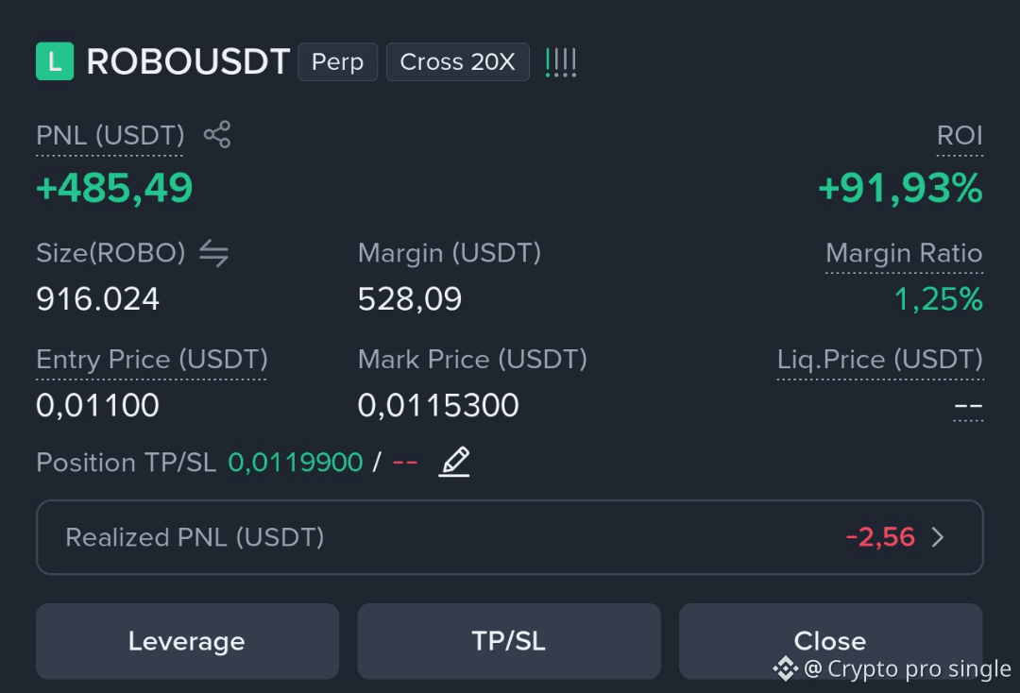Viewport: 1020px width, 693px height.
Task: Open the TP/SL button
Action: pos(509,641)
